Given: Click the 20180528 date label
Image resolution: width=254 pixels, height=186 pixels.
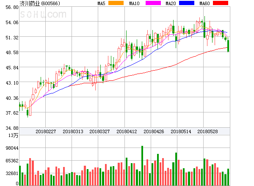Looking at the screenshot, I should tap(207, 131).
